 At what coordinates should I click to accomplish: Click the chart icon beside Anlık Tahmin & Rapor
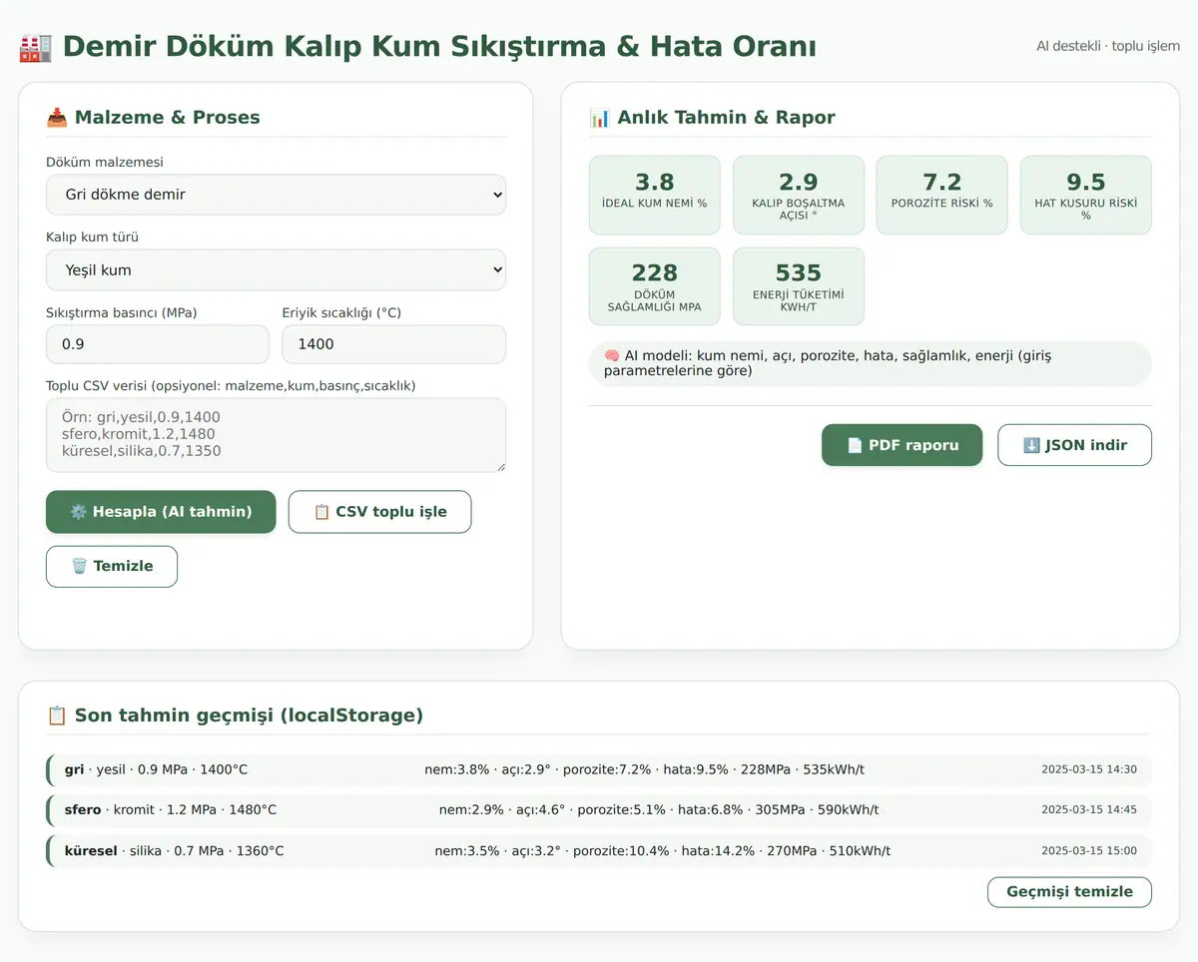pyautogui.click(x=600, y=118)
